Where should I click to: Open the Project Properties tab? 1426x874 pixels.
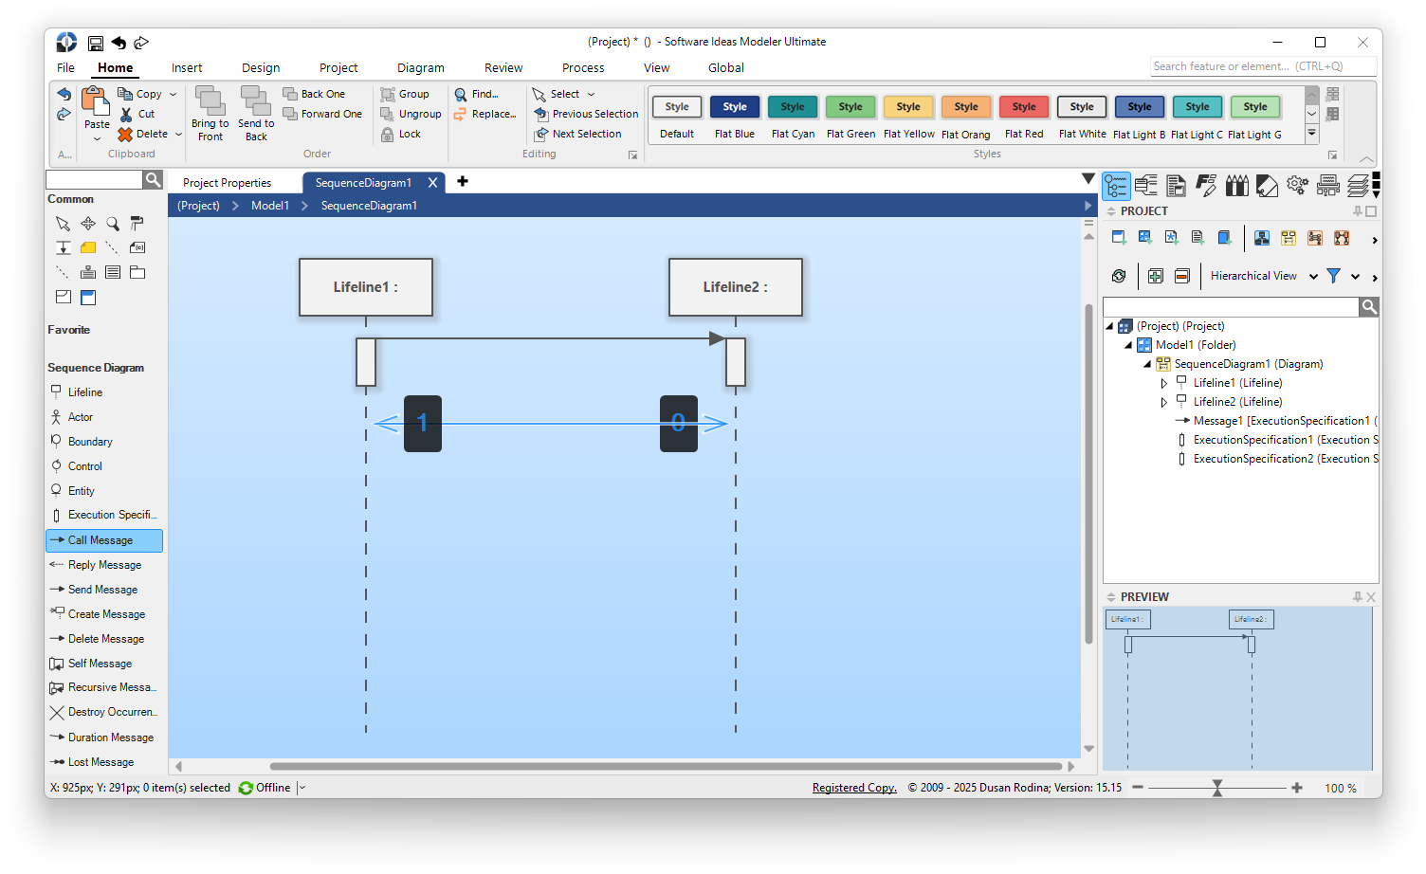[x=228, y=182]
